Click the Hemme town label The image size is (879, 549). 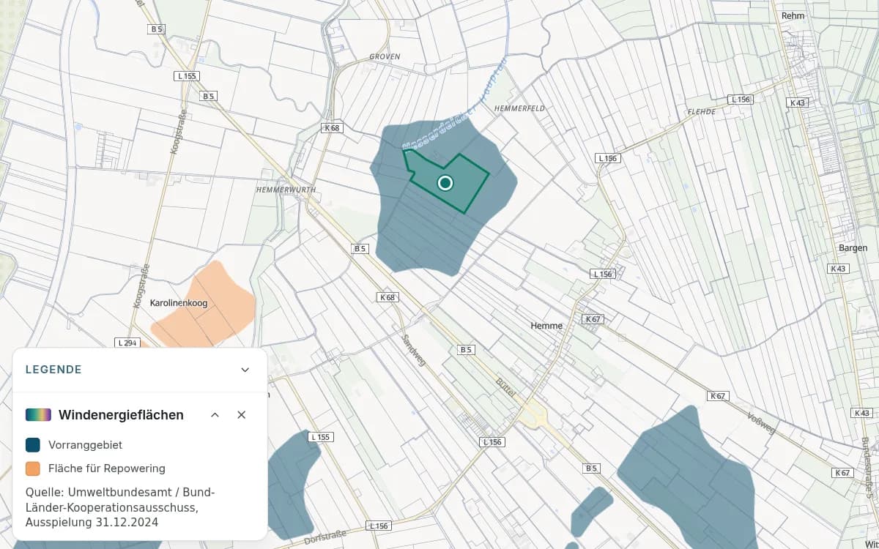click(x=546, y=326)
